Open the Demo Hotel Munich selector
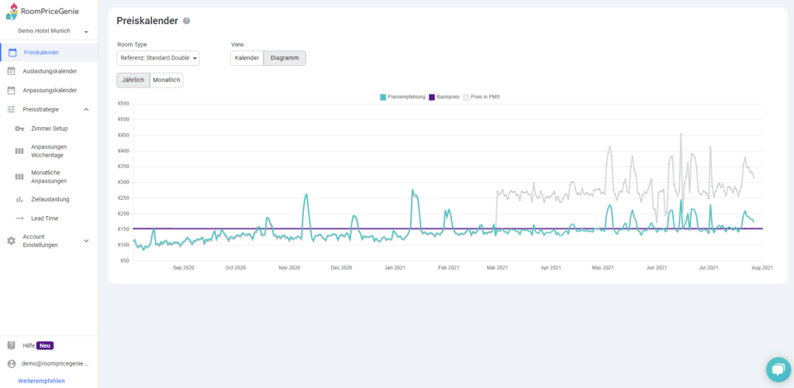794x388 pixels. coord(53,31)
